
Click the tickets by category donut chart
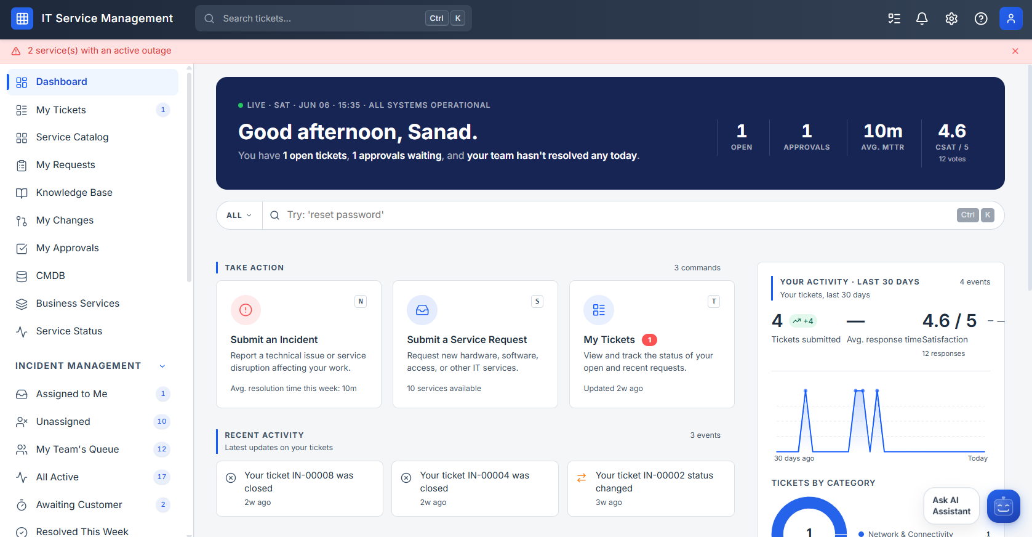[x=809, y=517]
